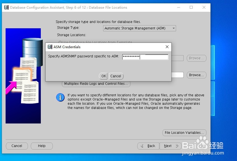237x161 pixels.
Task: Click the disabled greyed-out Browse button
Action: pyautogui.click(x=196, y=58)
